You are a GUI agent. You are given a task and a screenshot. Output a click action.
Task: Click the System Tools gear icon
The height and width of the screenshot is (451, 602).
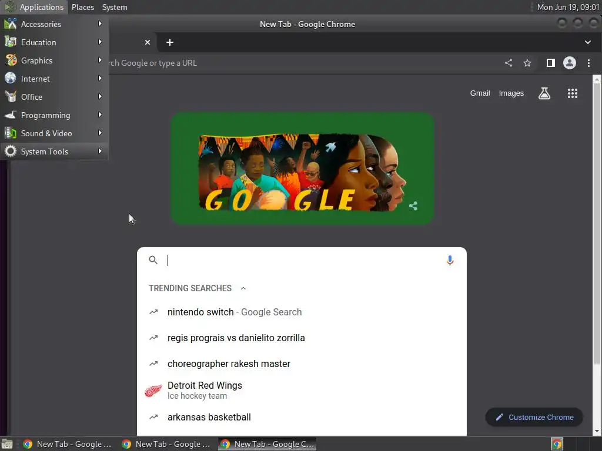11,151
